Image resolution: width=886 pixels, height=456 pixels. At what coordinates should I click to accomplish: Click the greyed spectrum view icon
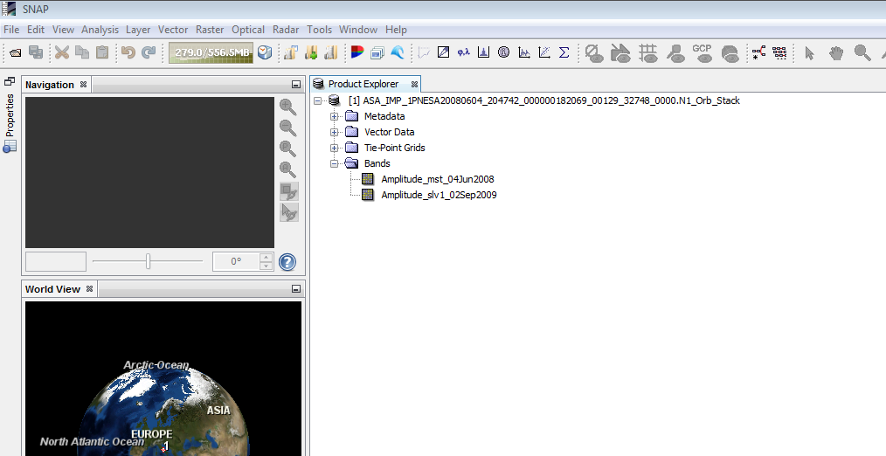pyautogui.click(x=424, y=52)
